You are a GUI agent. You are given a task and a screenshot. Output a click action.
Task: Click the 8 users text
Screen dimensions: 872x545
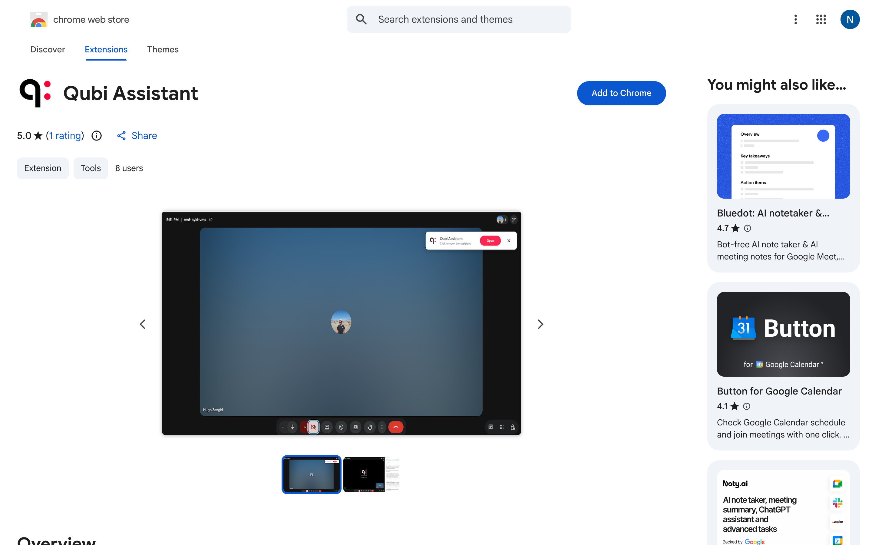129,168
